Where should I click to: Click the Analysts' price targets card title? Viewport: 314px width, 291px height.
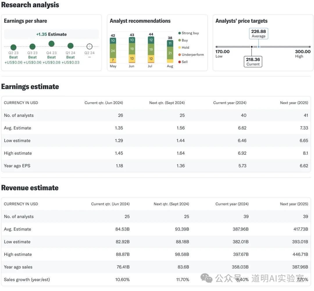click(x=241, y=21)
